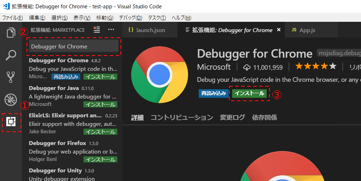Click the 拡張機能: MARKETPLACE panel title

[58, 30]
